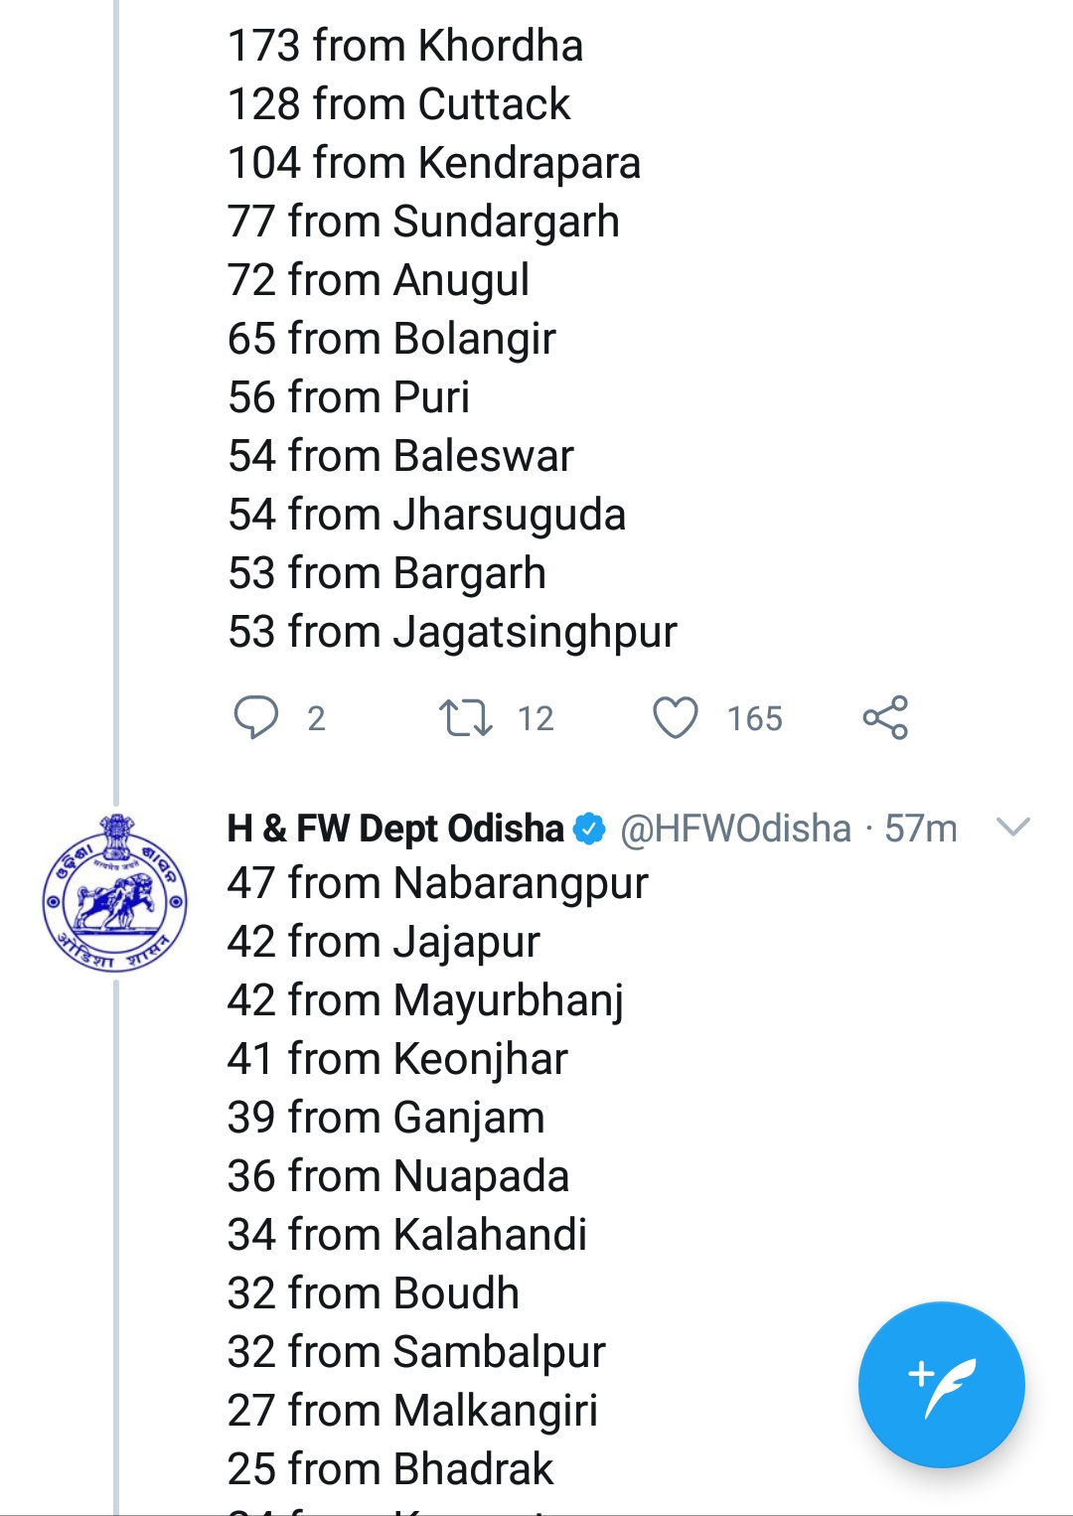This screenshot has height=1516, width=1073.
Task: Tap the reply speech bubble icon
Action: 255,717
